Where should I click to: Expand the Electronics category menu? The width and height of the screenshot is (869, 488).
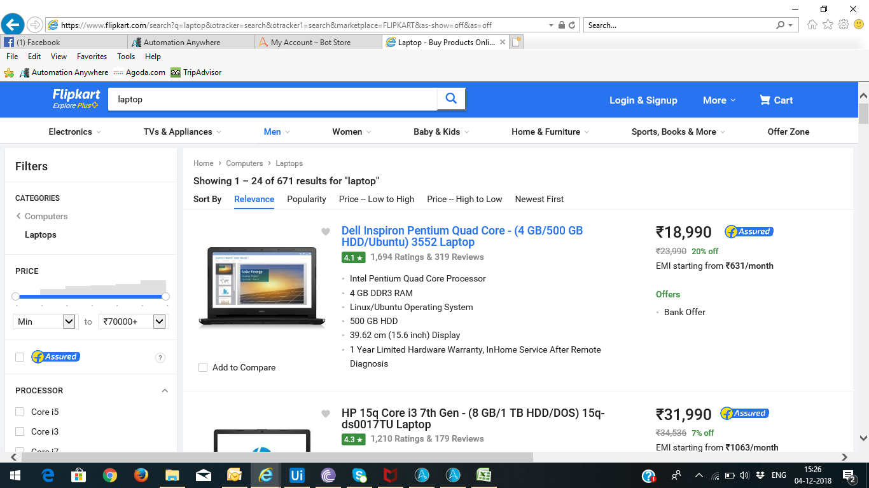coord(75,132)
